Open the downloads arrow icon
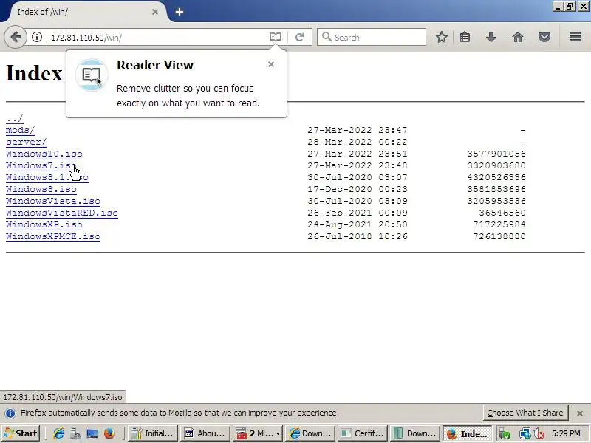The image size is (591, 443). tap(491, 37)
